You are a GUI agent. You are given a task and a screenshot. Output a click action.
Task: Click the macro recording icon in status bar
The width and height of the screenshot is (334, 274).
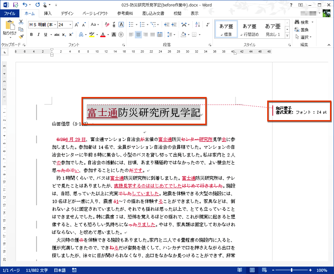[74, 270]
